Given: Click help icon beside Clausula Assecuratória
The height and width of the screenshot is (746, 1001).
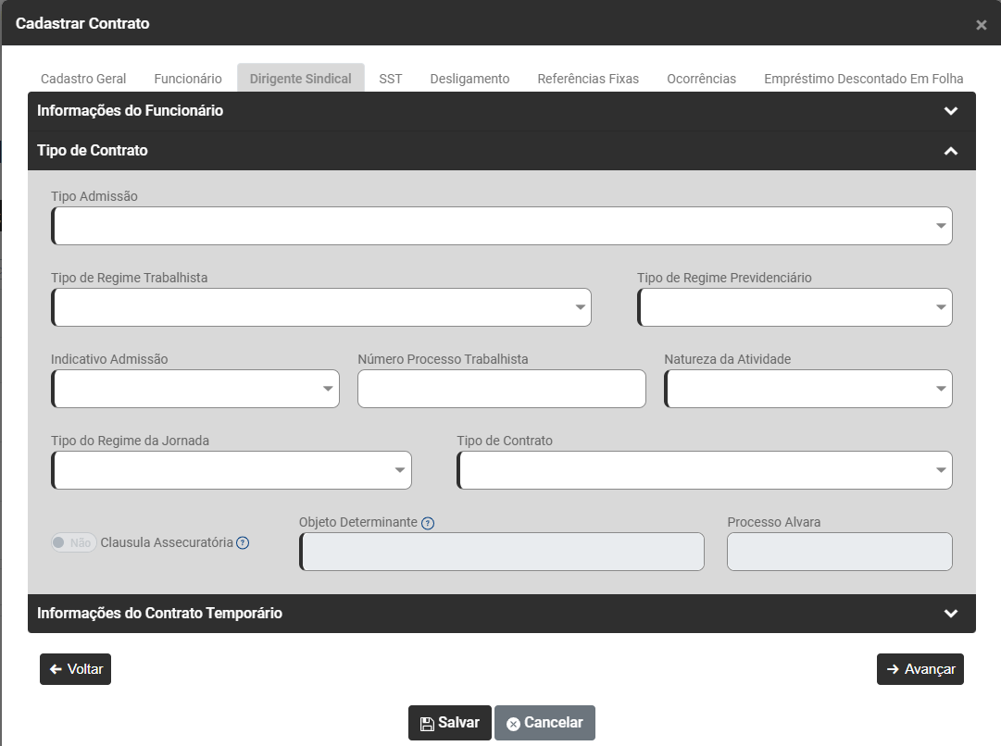Looking at the screenshot, I should tap(243, 543).
